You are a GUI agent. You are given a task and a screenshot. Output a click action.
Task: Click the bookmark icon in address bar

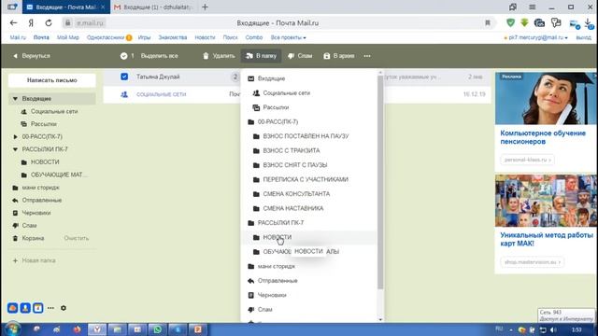coord(488,22)
